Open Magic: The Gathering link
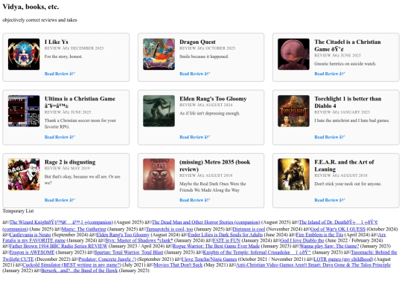 click(84, 229)
